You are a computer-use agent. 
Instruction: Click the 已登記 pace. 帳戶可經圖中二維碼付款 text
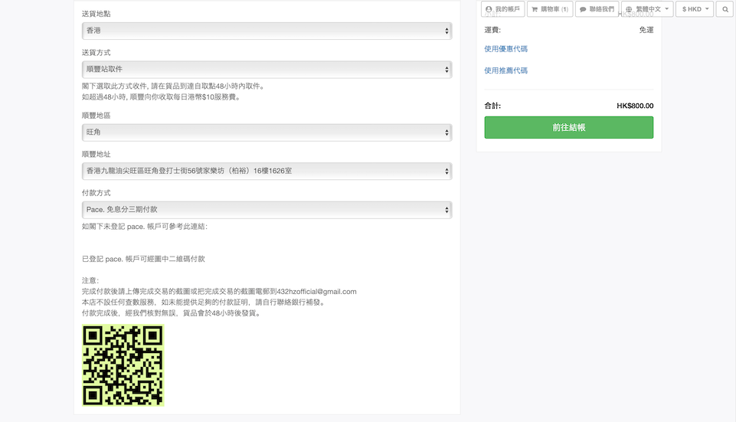[x=143, y=259]
